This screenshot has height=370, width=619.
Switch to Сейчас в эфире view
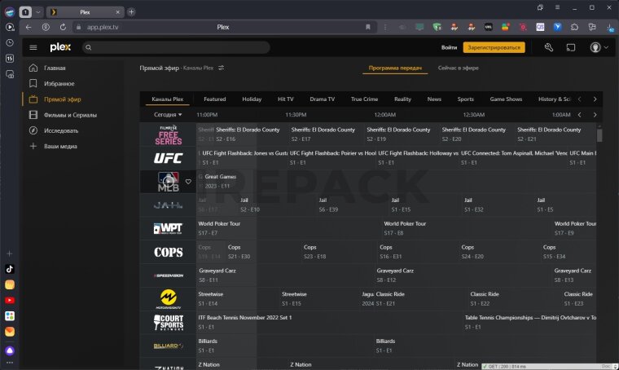click(x=457, y=68)
